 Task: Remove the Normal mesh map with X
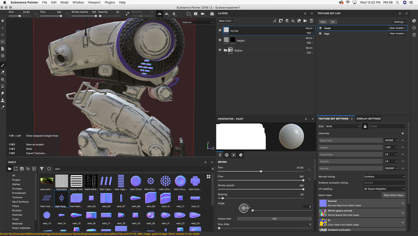402,203
